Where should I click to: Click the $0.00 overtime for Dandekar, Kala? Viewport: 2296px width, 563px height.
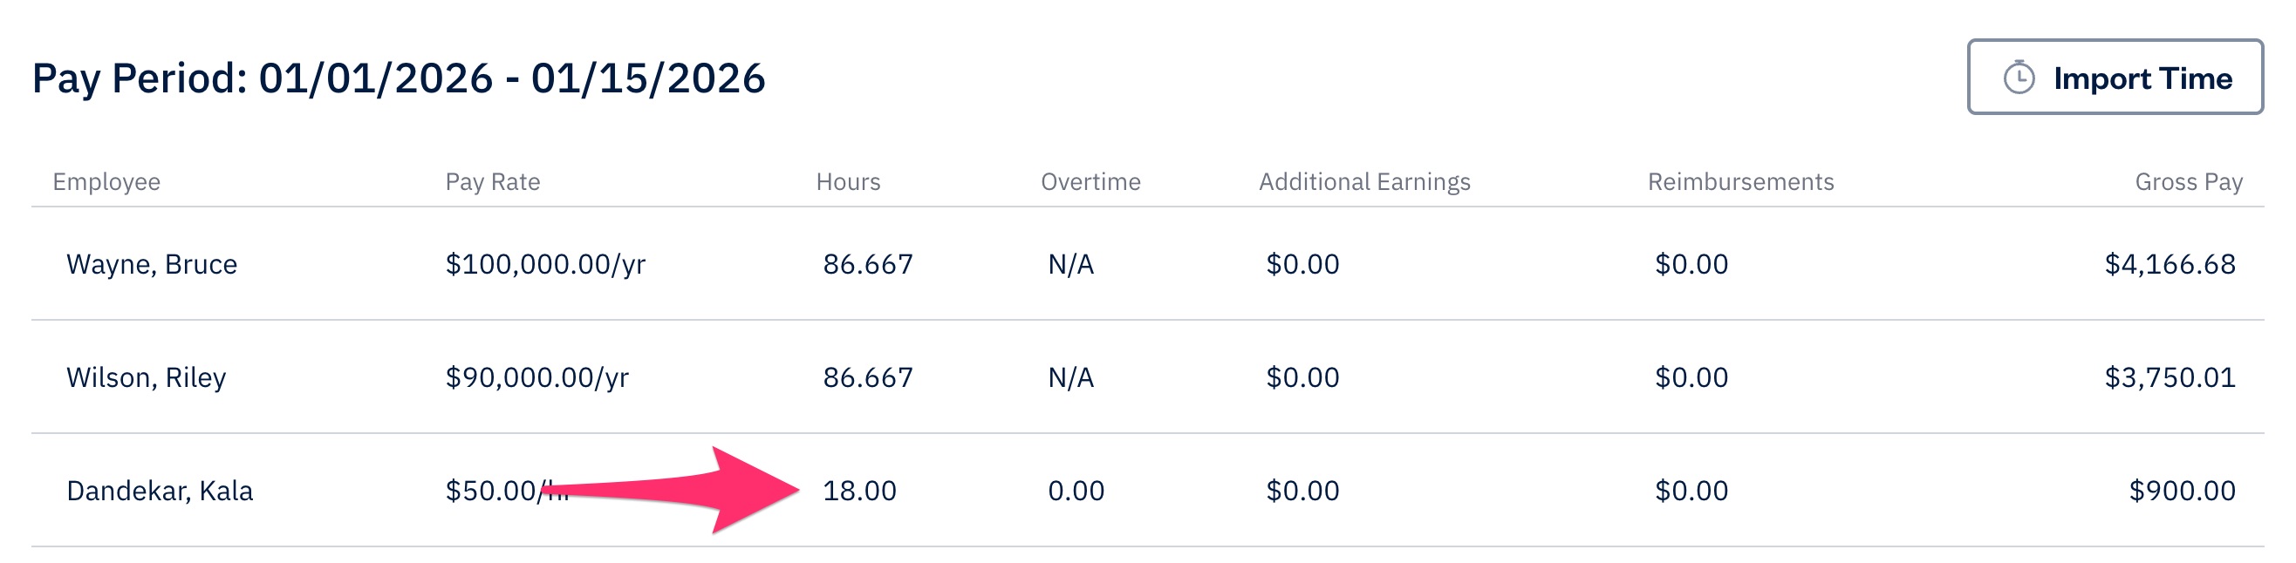pos(1073,489)
